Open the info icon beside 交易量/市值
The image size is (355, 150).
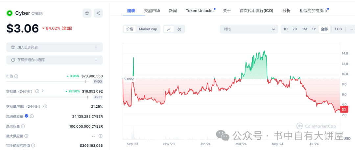[x=45, y=106]
